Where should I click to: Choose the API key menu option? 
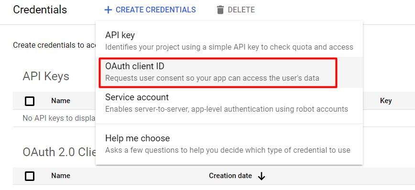click(x=229, y=41)
